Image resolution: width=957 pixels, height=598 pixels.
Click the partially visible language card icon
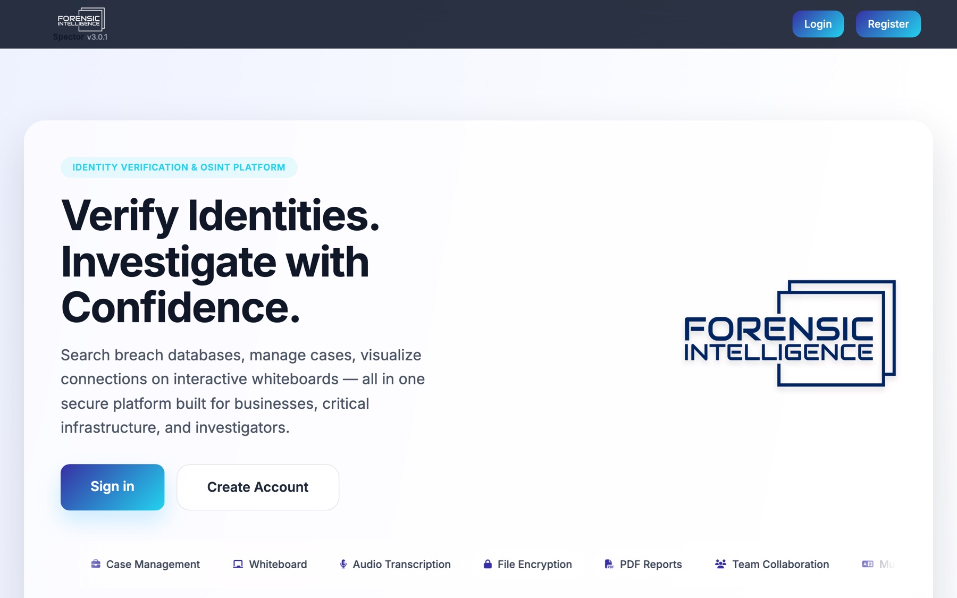pyautogui.click(x=868, y=564)
